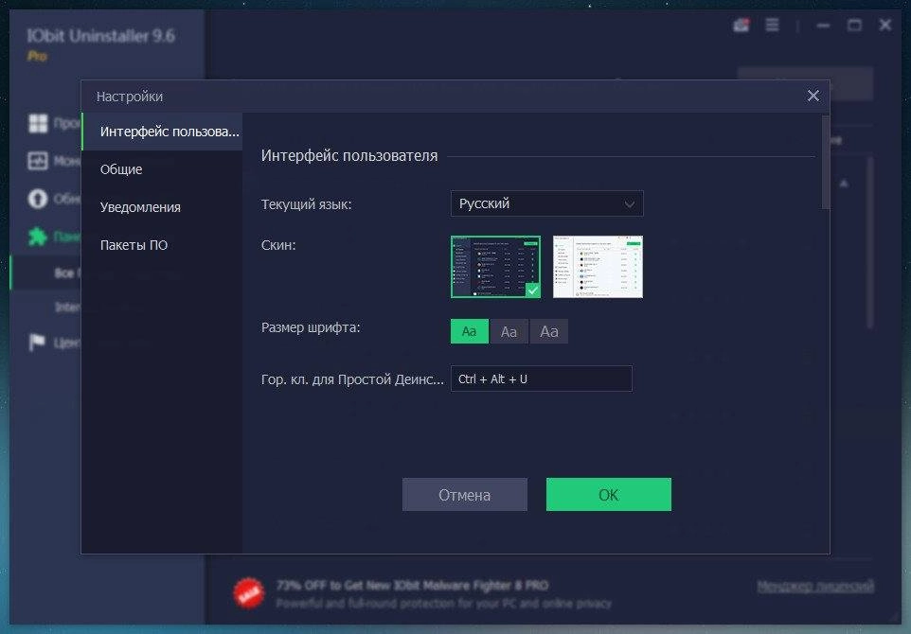Open the Уведомления settings tab
Viewport: 911px width, 634px height.
pyautogui.click(x=162, y=207)
